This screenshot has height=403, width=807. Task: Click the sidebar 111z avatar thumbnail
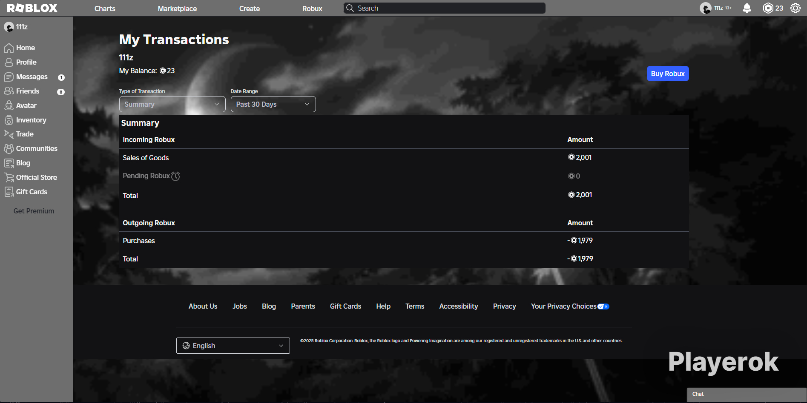click(9, 27)
